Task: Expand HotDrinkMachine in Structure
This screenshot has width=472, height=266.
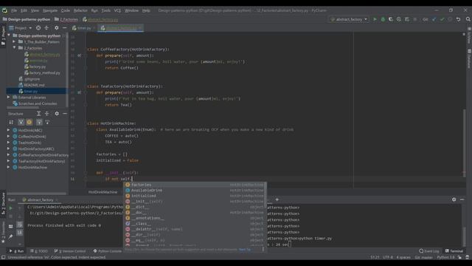Action: [8, 167]
